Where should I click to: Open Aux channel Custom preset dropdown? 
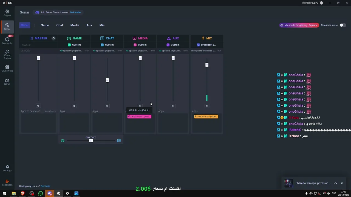173,45
